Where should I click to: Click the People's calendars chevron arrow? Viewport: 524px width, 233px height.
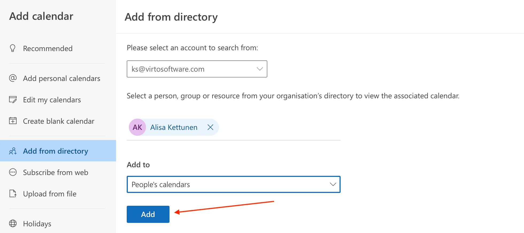333,184
